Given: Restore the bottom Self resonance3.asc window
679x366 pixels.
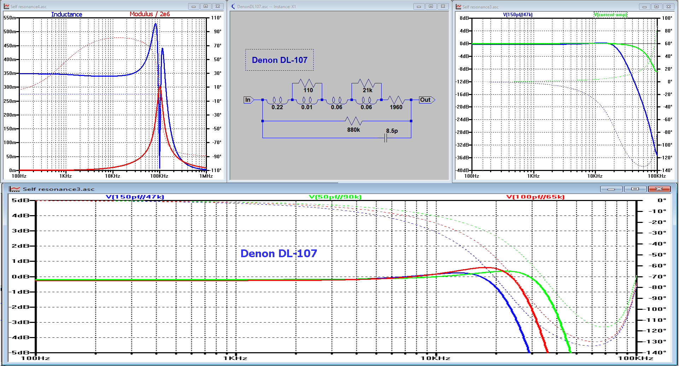Looking at the screenshot, I should click(635, 189).
